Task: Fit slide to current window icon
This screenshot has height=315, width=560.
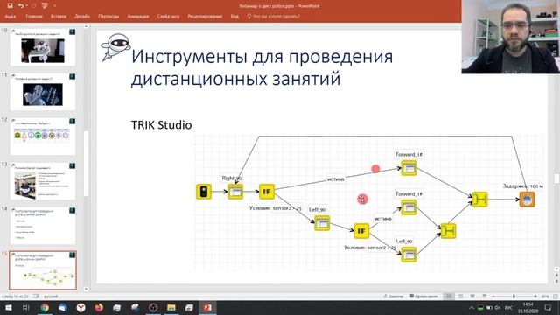Action: tap(556, 297)
